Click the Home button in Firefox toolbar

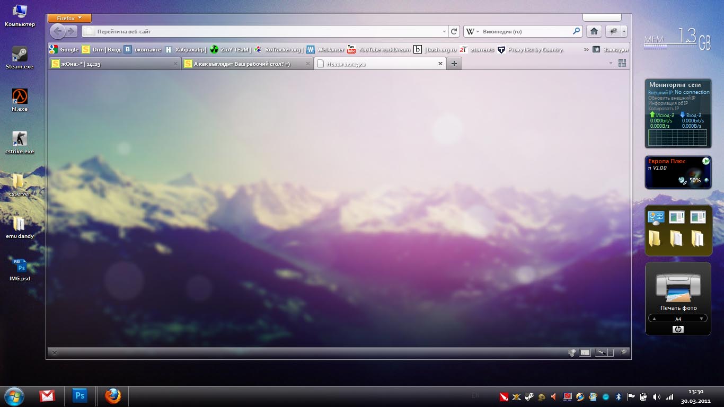594,31
